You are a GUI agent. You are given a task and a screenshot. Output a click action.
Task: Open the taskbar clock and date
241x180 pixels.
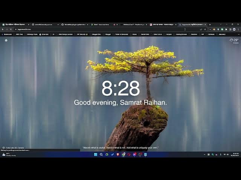(235, 154)
